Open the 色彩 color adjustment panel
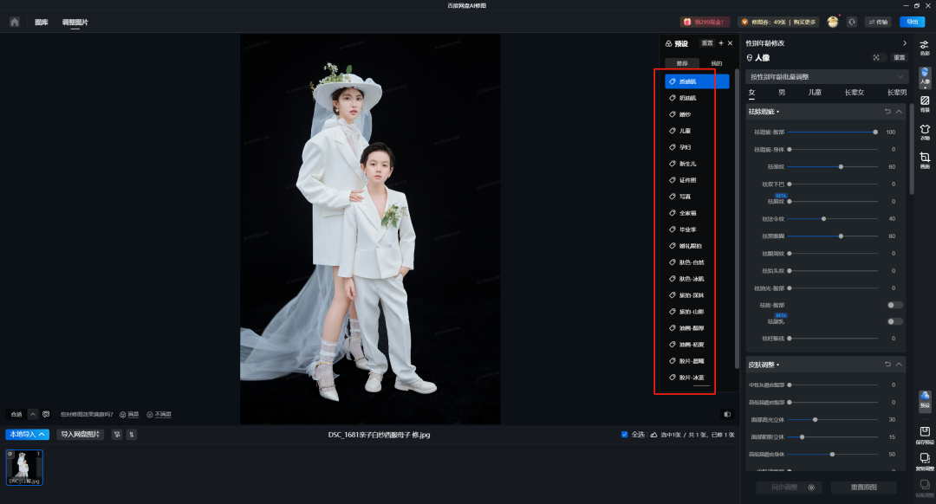Image resolution: width=936 pixels, height=504 pixels. [x=925, y=48]
